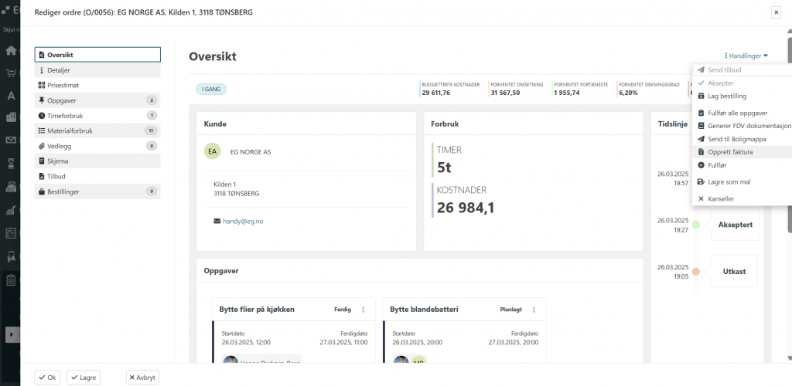Choose Lag bestilling in actions menu

(x=726, y=96)
